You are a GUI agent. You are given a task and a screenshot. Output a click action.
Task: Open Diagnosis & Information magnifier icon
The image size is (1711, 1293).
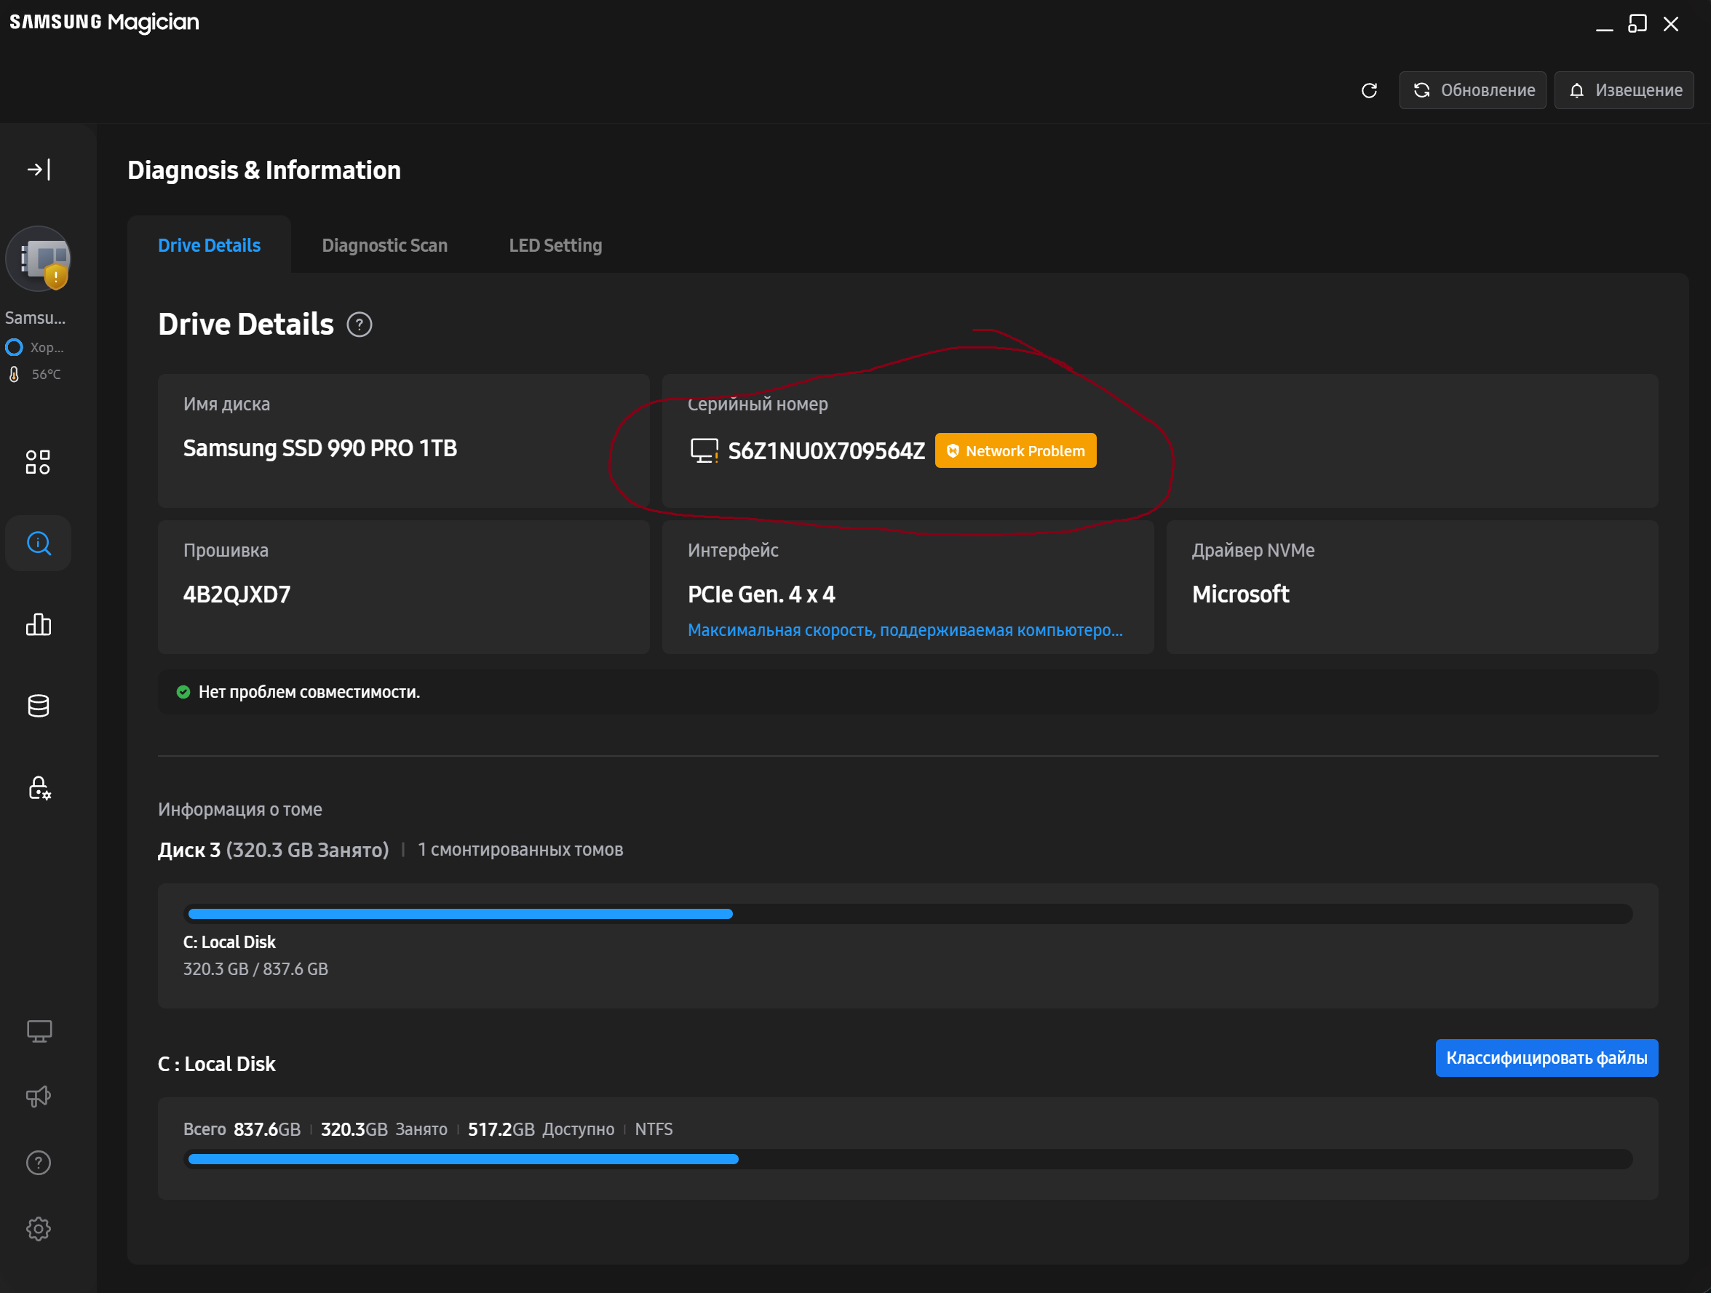(39, 544)
